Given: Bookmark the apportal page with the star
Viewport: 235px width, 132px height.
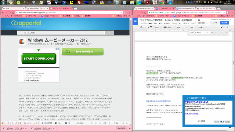Looking at the screenshot, I should [x=122, y=12].
